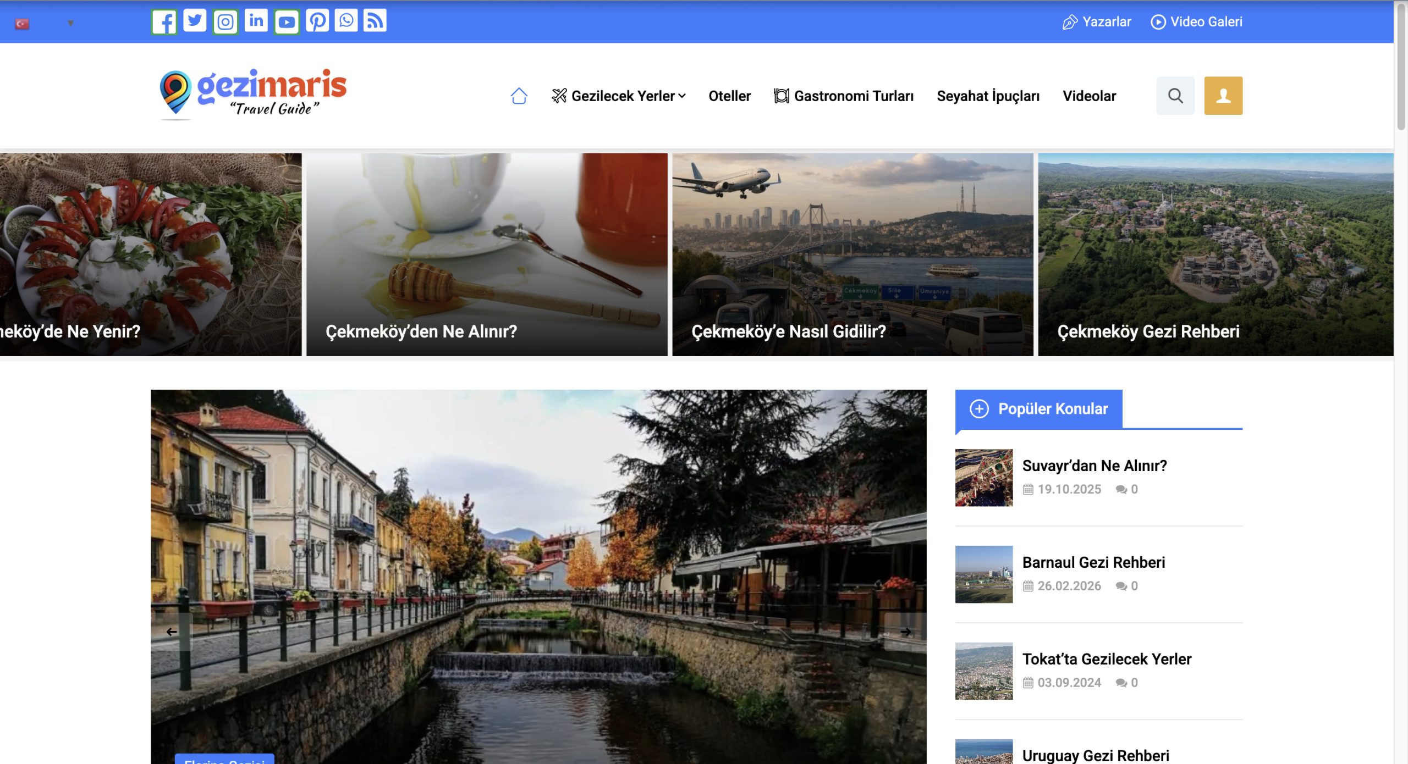Show next slide with right arrow

[905, 632]
